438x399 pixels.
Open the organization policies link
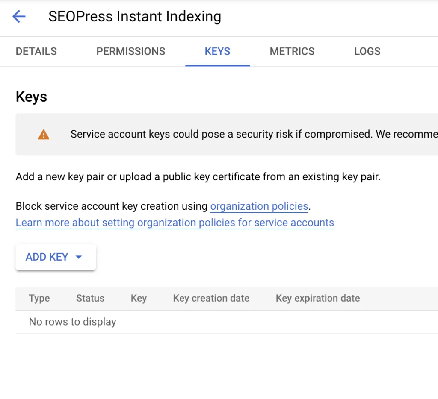coord(259,206)
